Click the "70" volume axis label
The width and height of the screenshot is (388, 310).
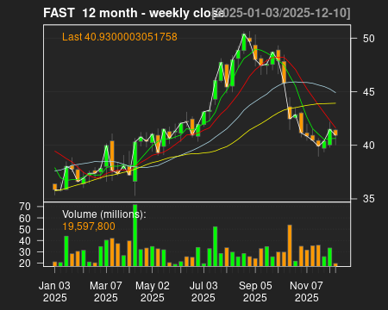click(x=25, y=207)
